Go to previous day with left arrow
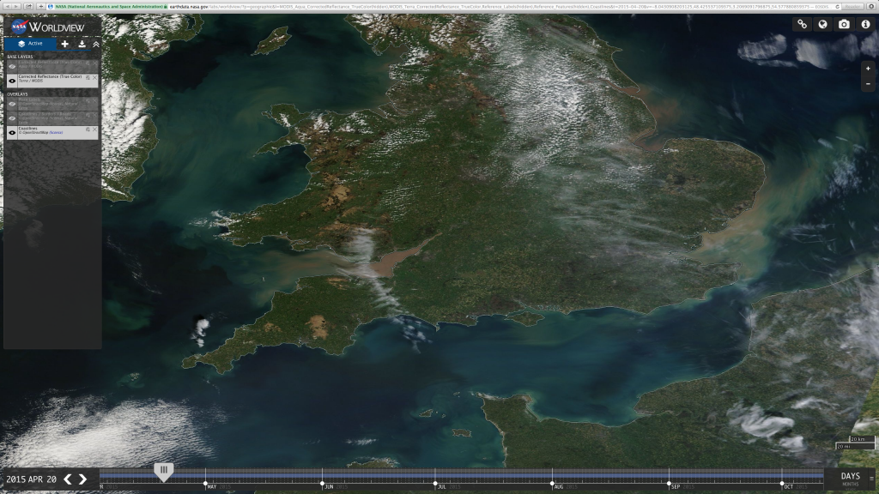Screen dimensions: 879x494 pos(68,479)
